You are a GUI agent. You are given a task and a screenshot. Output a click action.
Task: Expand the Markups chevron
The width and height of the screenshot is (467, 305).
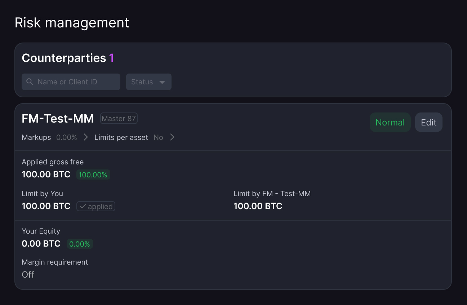(85, 137)
